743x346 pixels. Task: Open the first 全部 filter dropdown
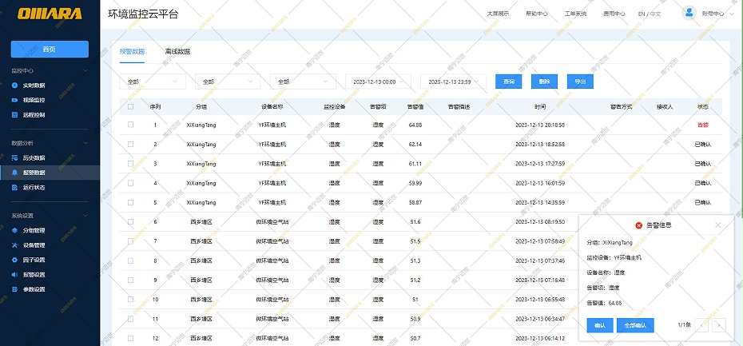pyautogui.click(x=153, y=82)
